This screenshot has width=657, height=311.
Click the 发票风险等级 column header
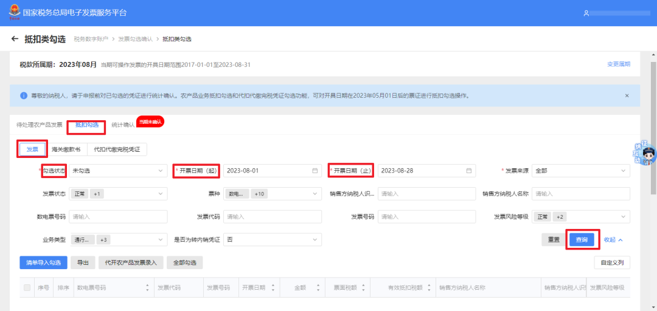pos(608,287)
